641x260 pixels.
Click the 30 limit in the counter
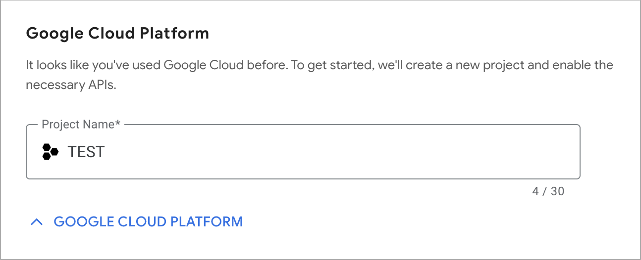(557, 191)
